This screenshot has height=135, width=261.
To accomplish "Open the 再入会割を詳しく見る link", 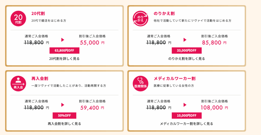I will click(64, 124).
